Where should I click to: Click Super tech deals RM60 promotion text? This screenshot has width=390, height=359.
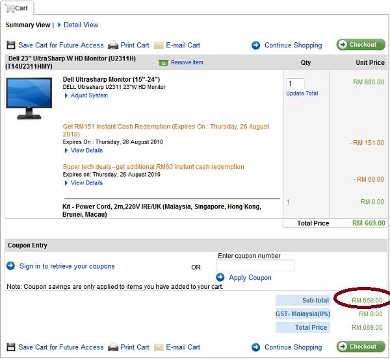(x=153, y=167)
